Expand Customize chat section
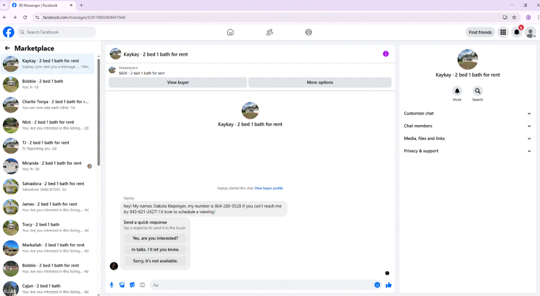This screenshot has height=296, width=540. (x=467, y=113)
